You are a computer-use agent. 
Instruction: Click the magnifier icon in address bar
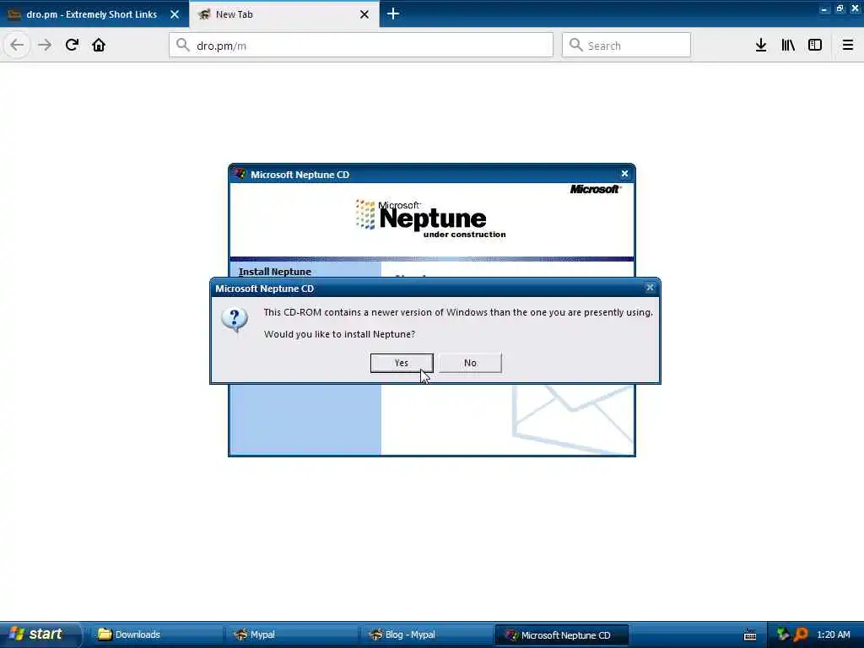(183, 46)
